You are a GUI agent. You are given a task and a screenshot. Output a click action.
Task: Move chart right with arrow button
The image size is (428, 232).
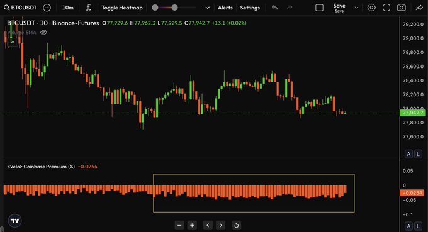pyautogui.click(x=220, y=226)
